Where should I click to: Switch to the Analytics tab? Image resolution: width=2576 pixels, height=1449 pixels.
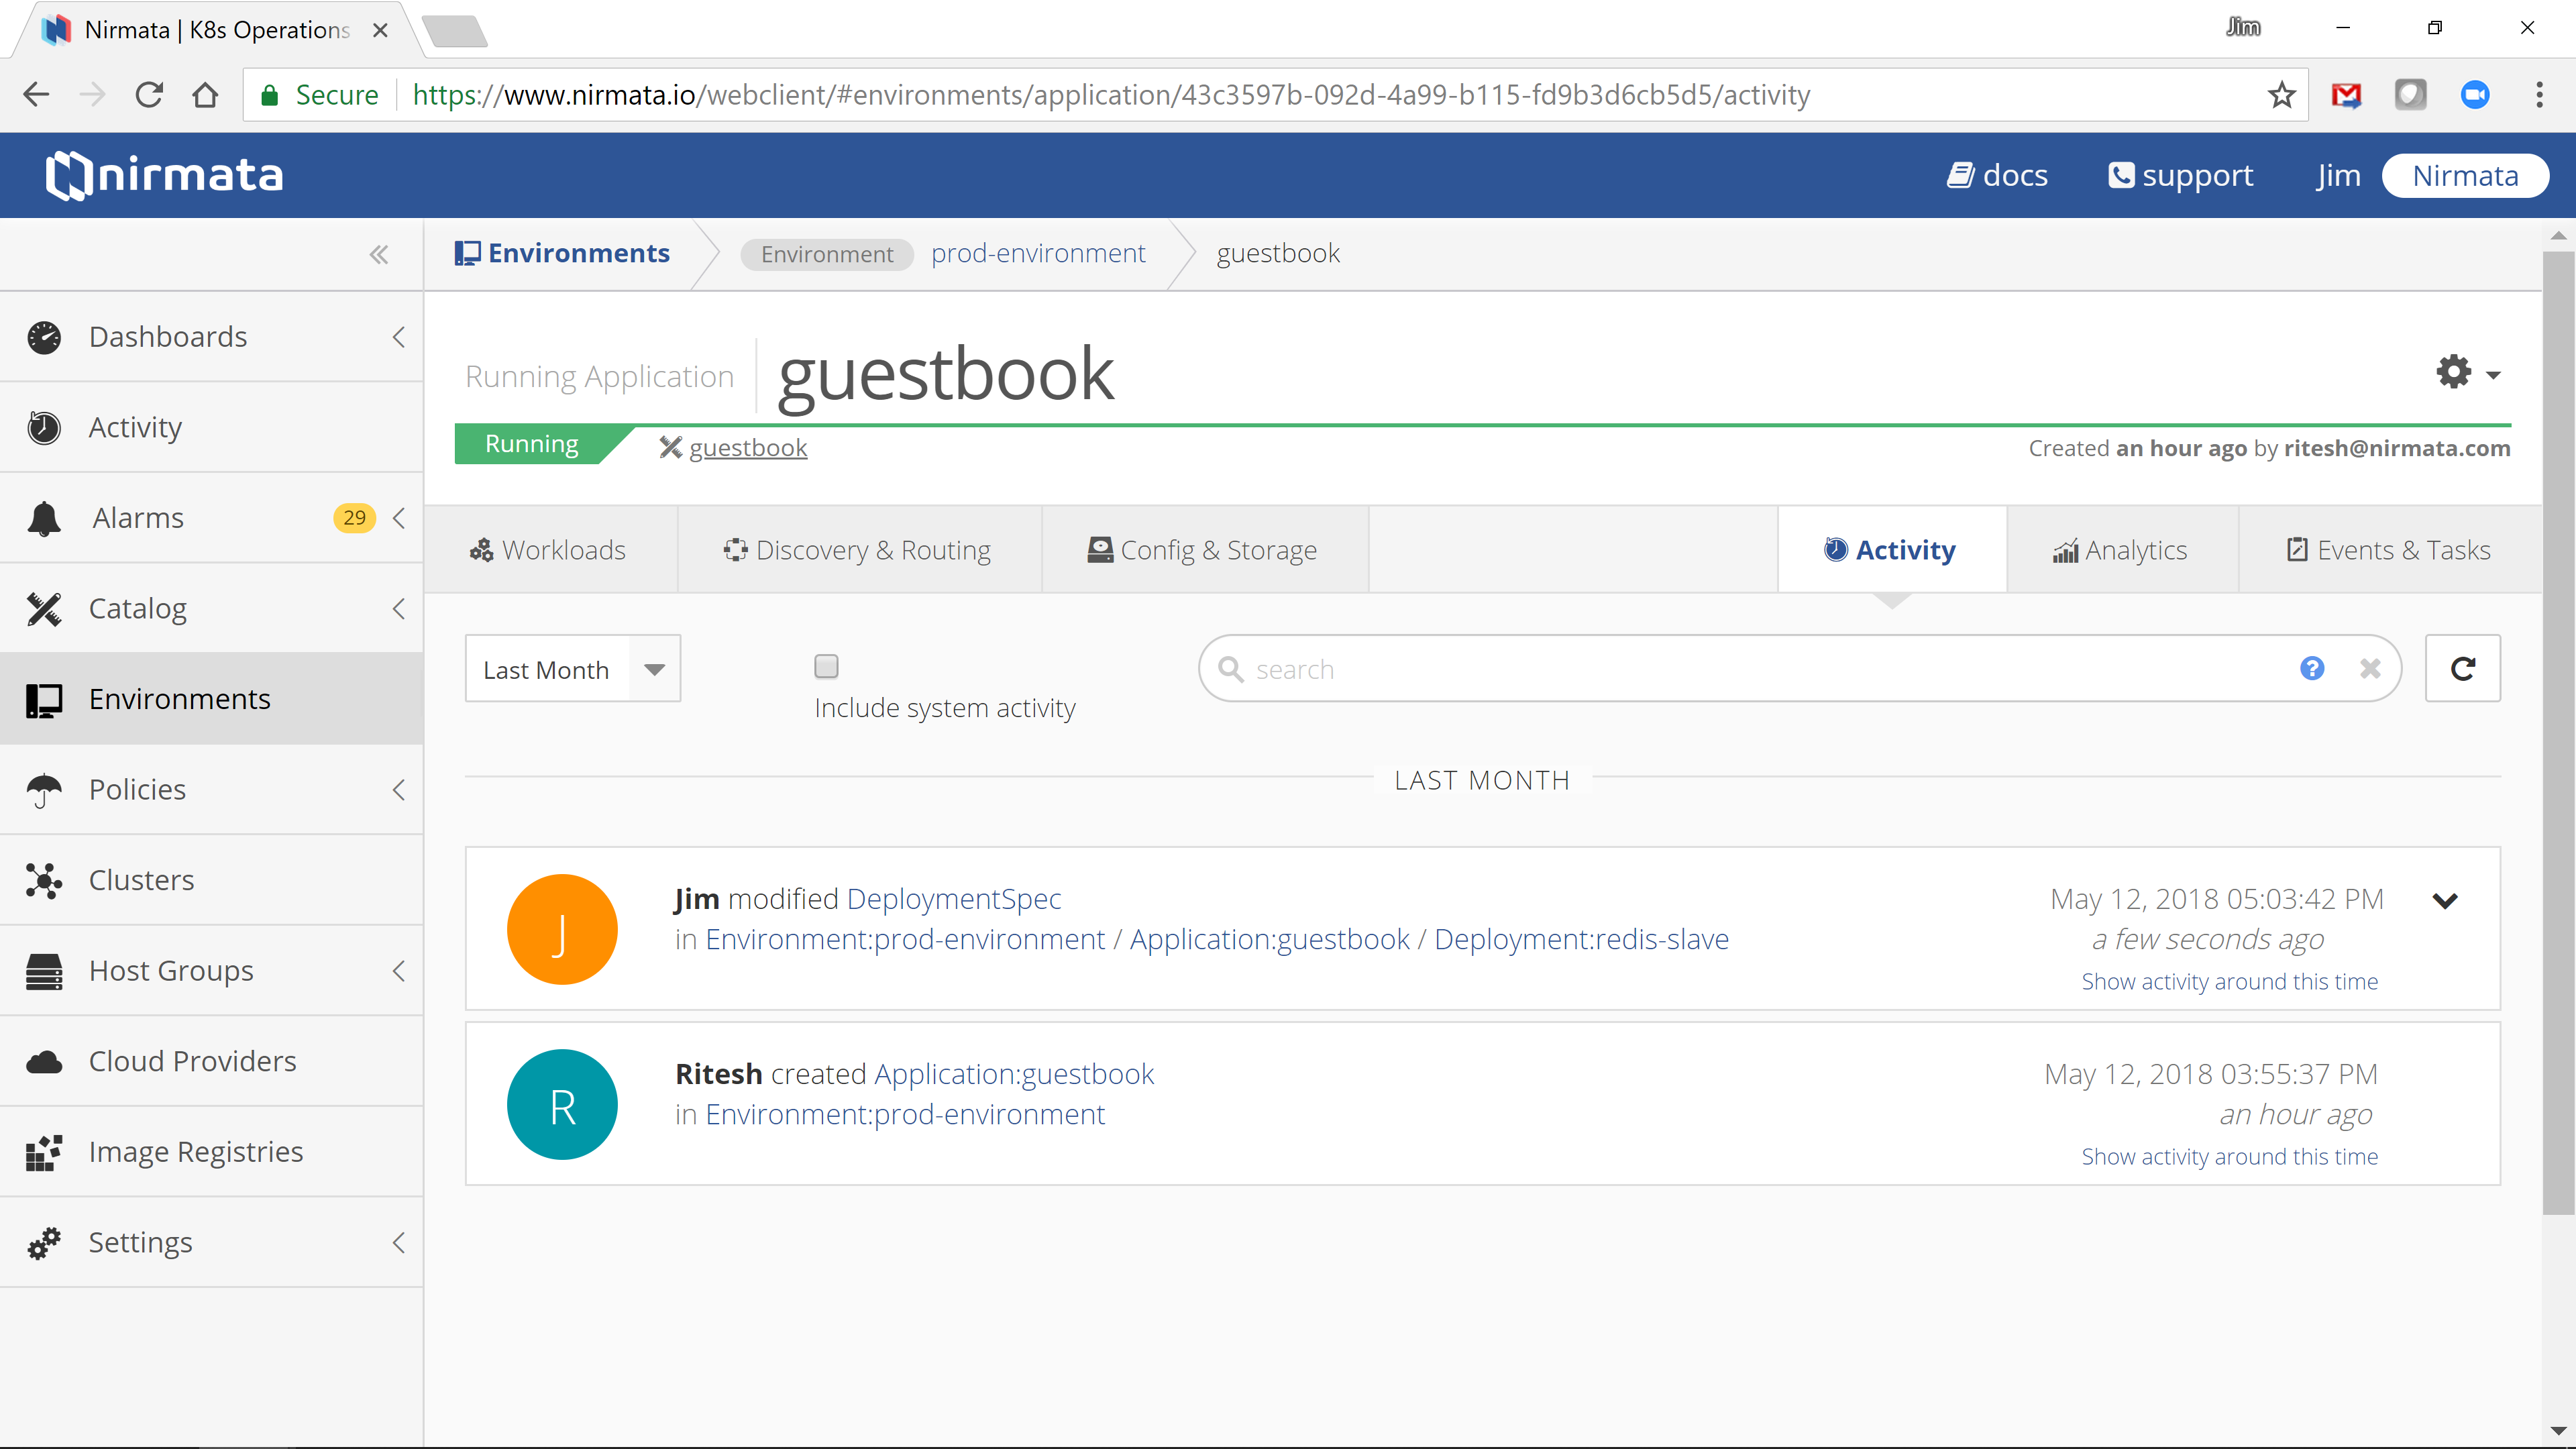[2120, 550]
